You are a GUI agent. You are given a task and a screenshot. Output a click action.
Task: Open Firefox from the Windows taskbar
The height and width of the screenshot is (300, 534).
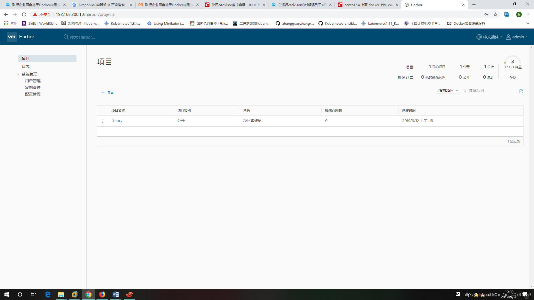pos(102,294)
